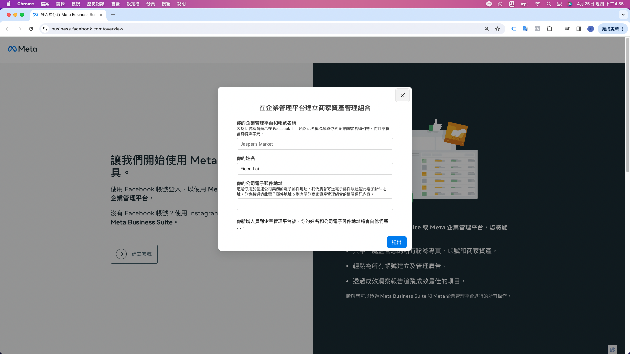
Task: Click the 完成更新 update button
Action: [x=610, y=29]
